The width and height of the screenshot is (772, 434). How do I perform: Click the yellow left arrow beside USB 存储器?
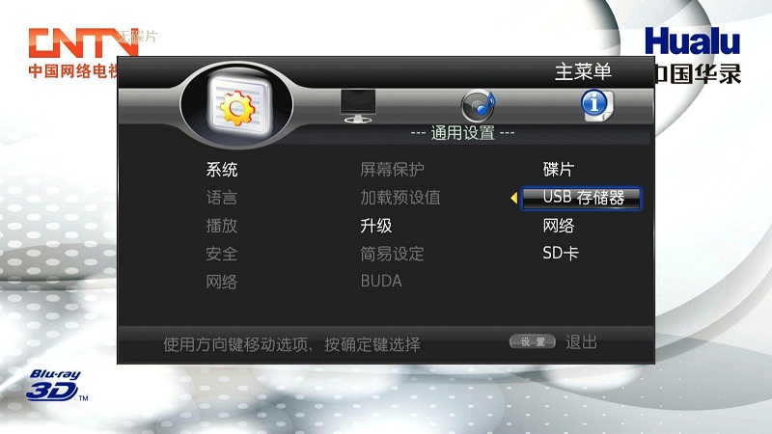(514, 198)
